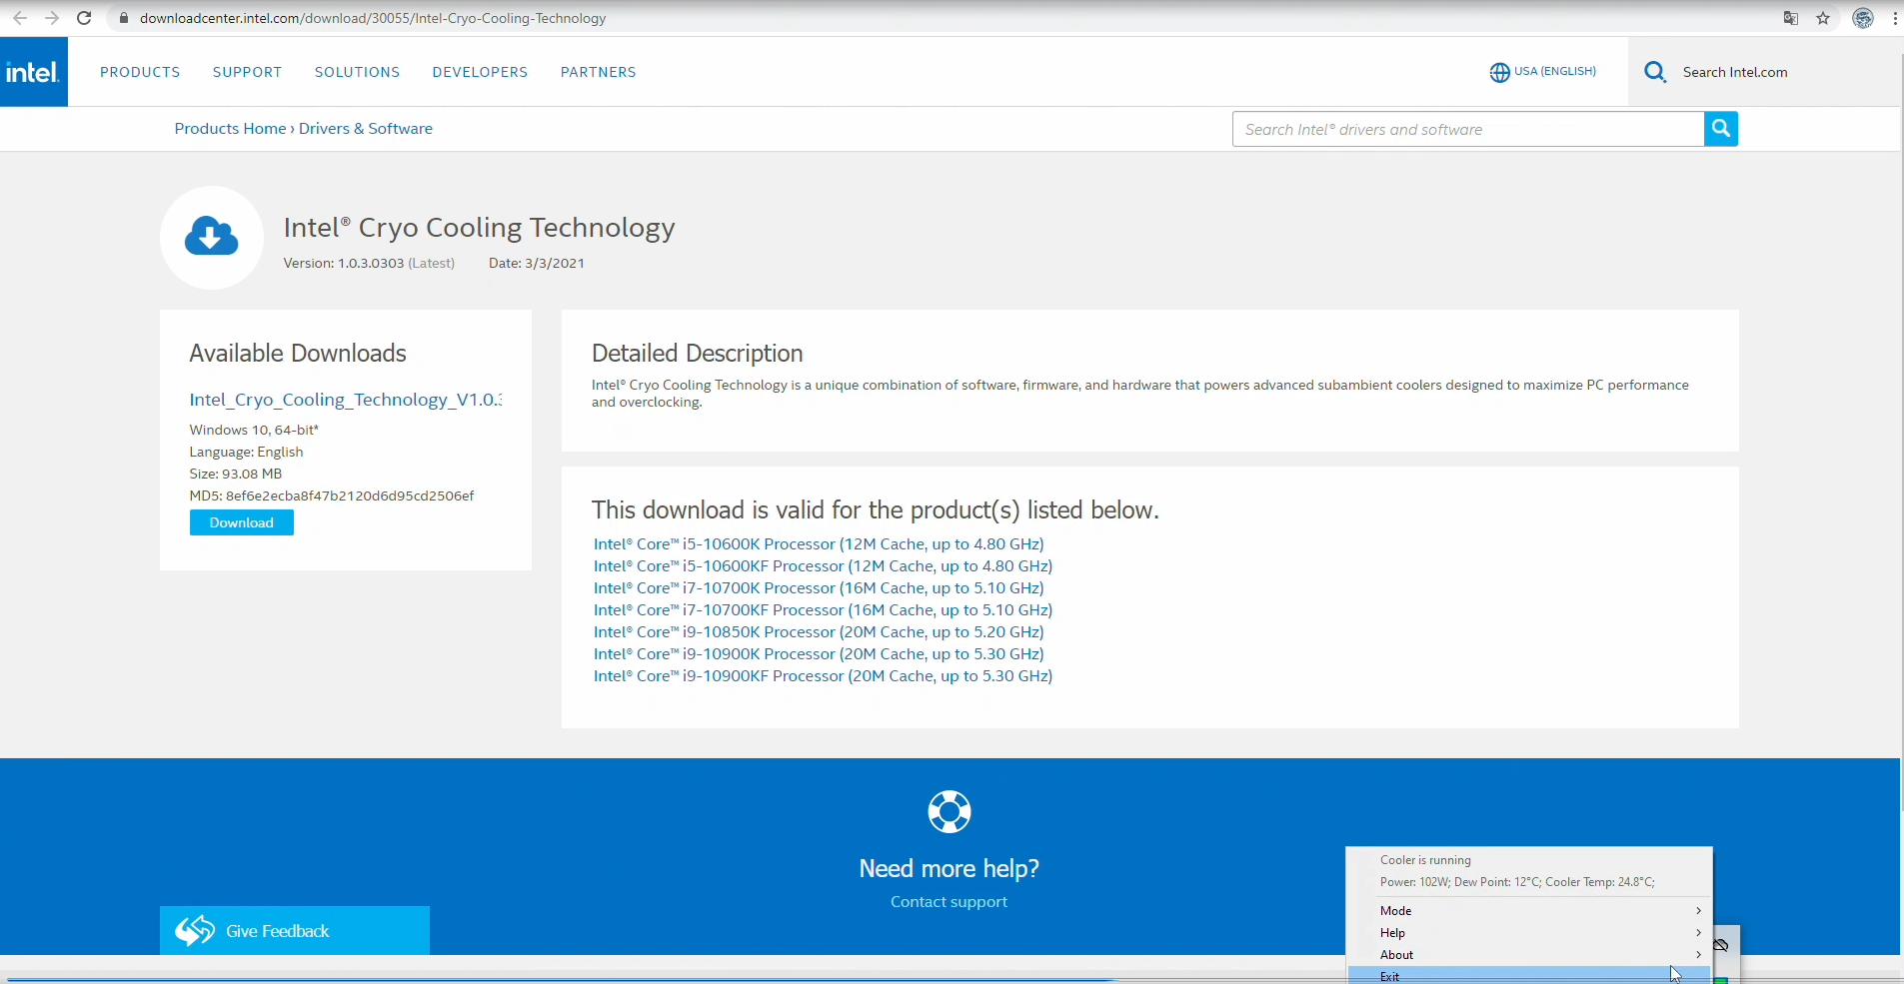This screenshot has width=1904, height=984.
Task: Open the SUPPORT navigation menu
Action: [x=247, y=72]
